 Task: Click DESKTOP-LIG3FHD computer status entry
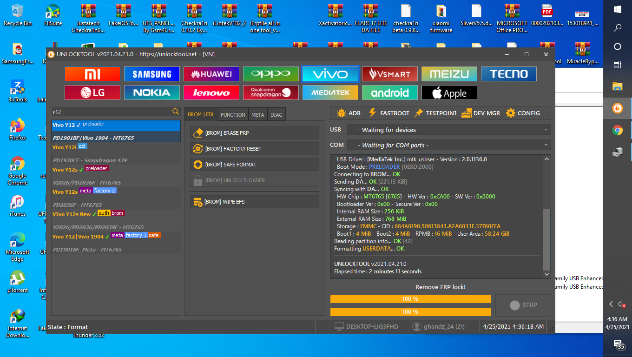[x=366, y=327]
